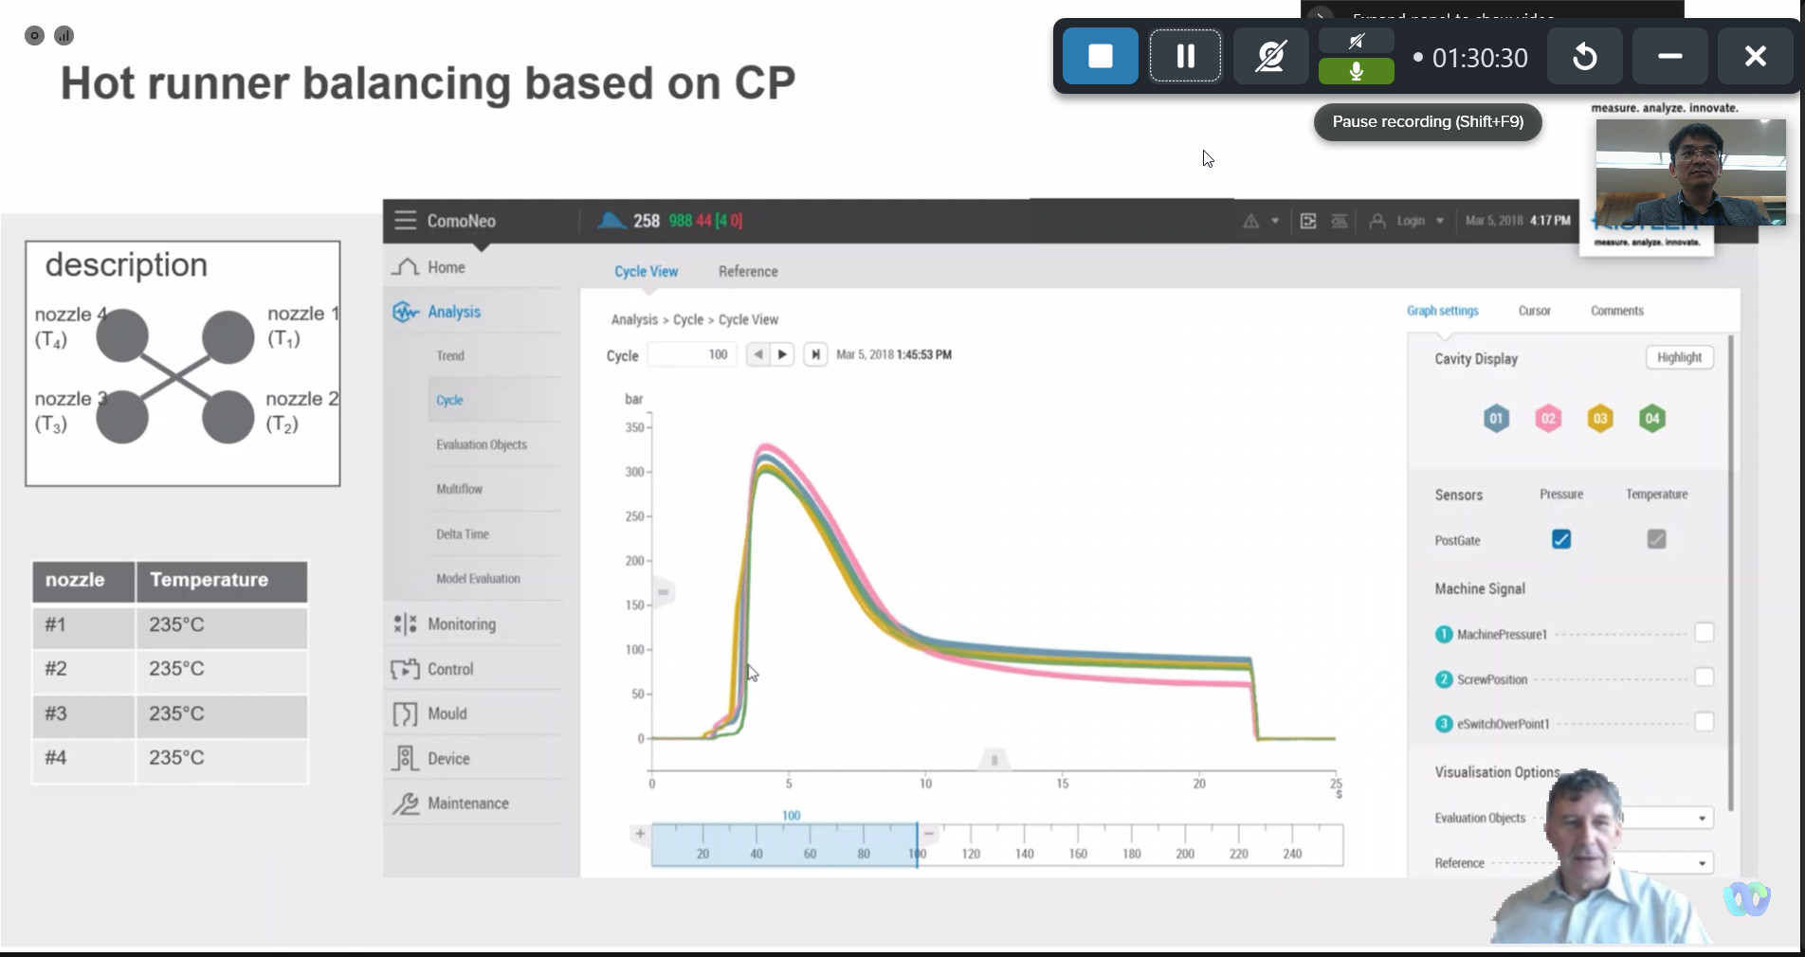Switch to the Reference tab
1805x957 pixels.
[747, 271]
